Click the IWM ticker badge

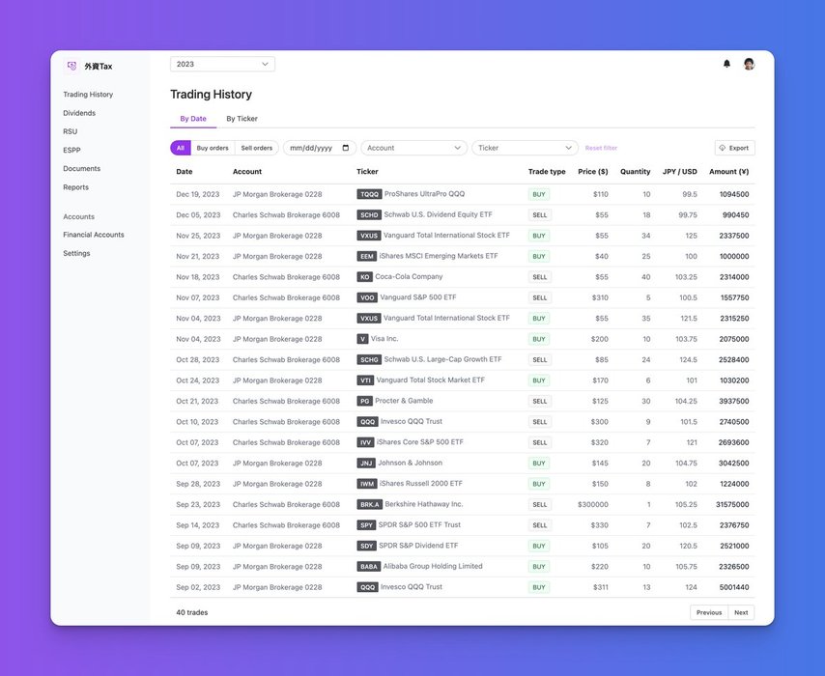point(367,484)
